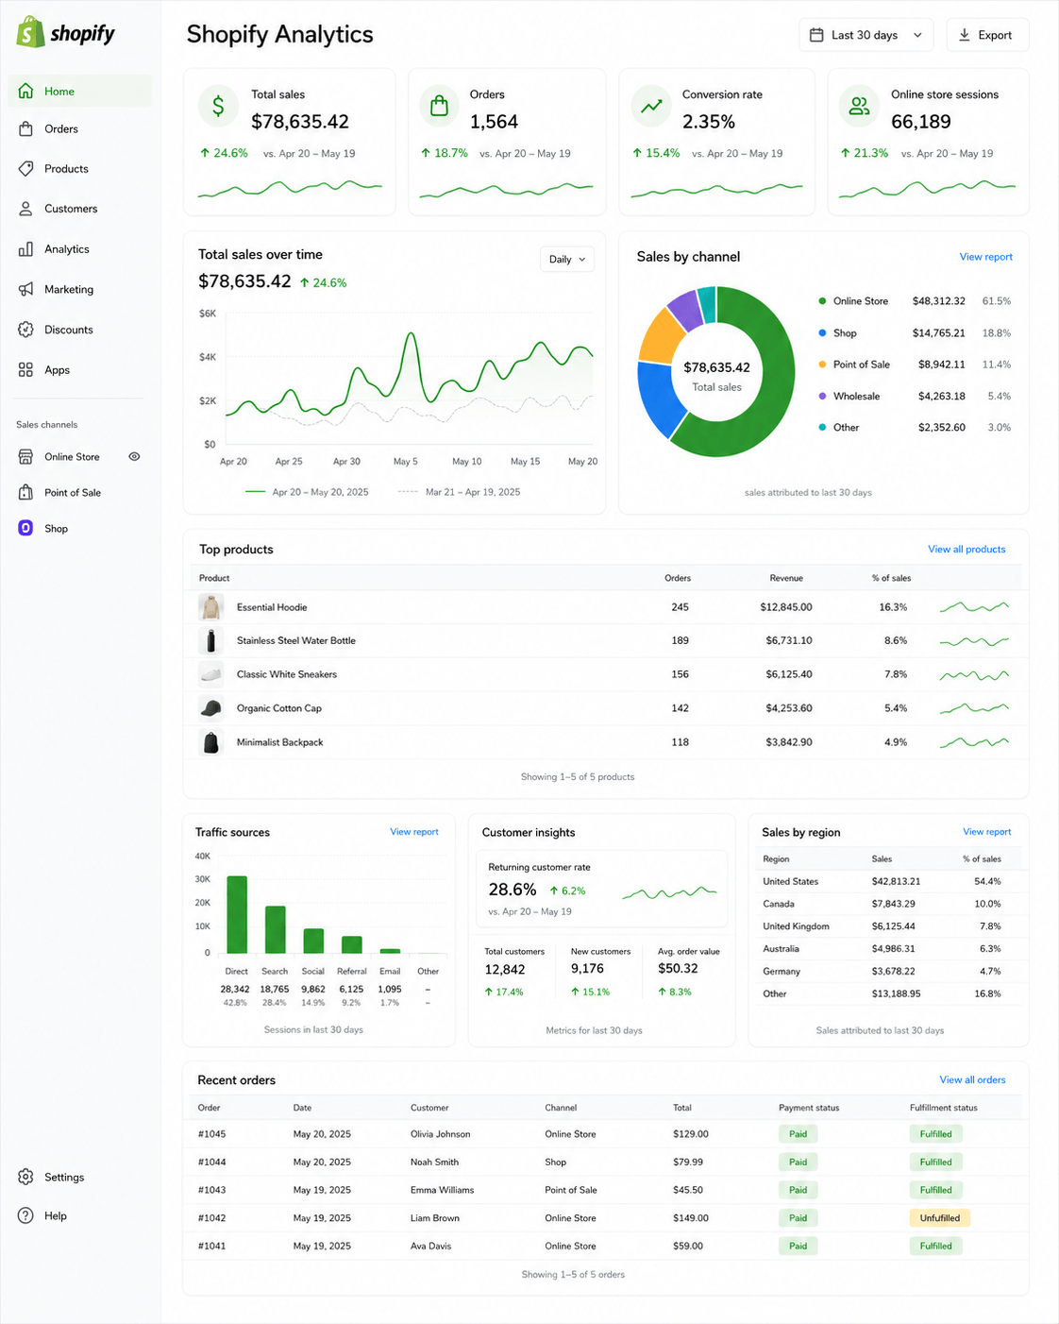Click View all products link

point(967,549)
